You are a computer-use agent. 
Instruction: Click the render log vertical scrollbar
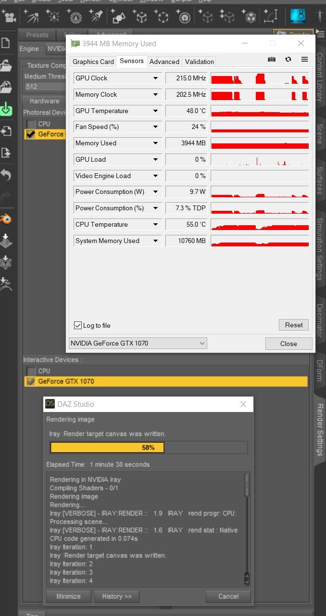click(247, 529)
